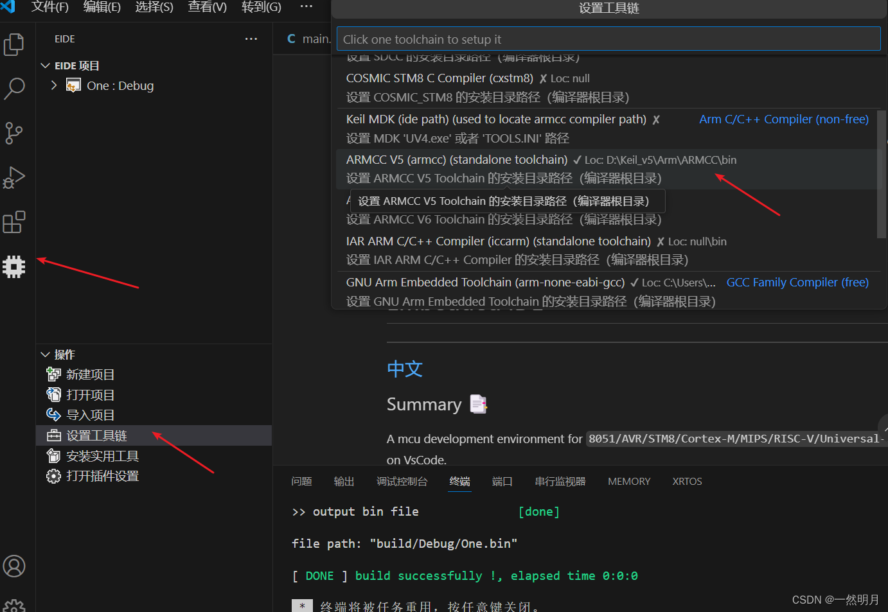Collapse the 操作 section
This screenshot has height=612, width=888.
(45, 354)
